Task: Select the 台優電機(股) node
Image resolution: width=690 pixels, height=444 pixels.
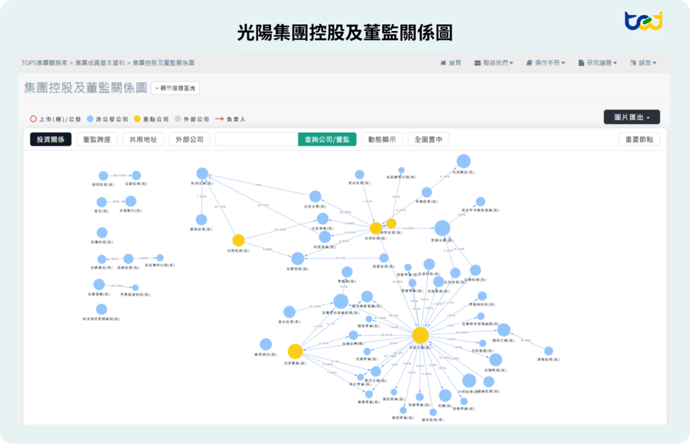Action: coord(99,284)
